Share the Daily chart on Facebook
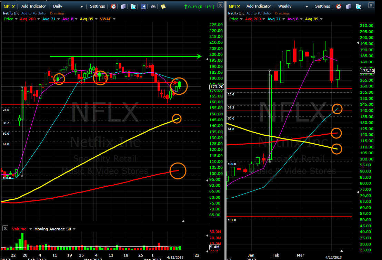The image size is (382, 260). click(143, 7)
